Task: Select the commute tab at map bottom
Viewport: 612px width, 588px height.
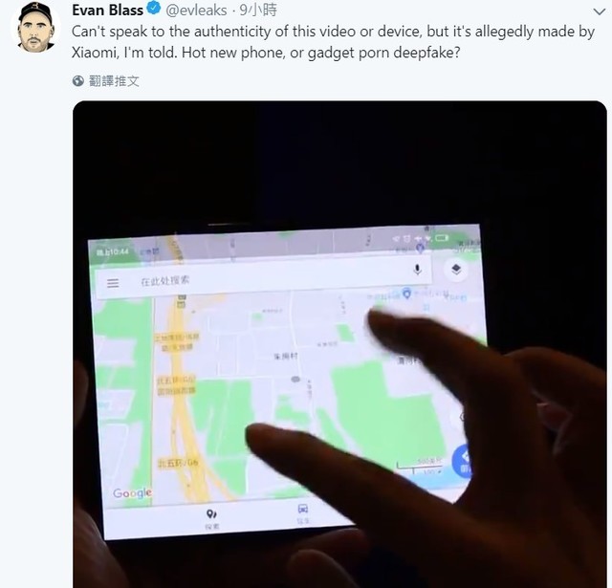Action: pos(303,513)
